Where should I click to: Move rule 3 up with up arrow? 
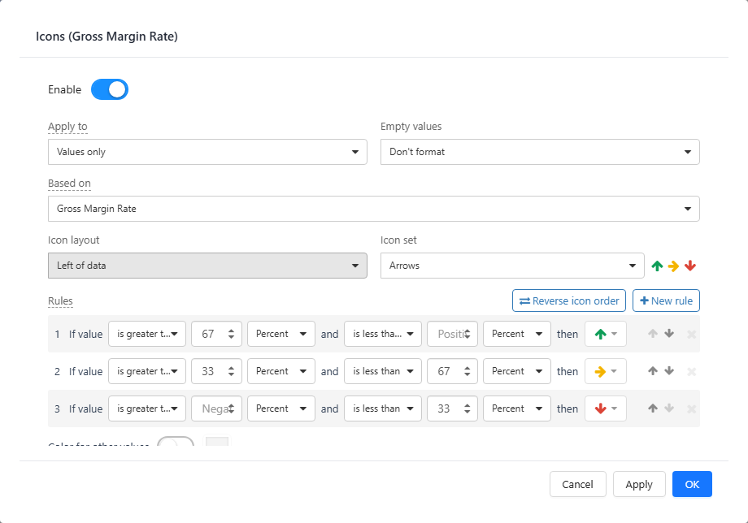coord(653,408)
